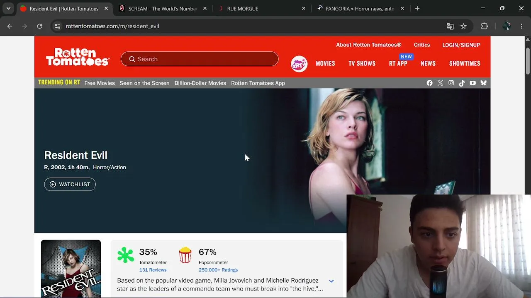531x298 pixels.
Task: Click the 67% Popcornmeter score
Action: click(x=207, y=252)
